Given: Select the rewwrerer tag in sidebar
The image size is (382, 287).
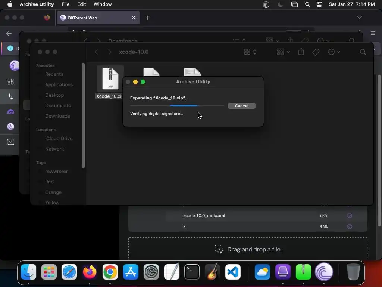Looking at the screenshot, I should point(56,171).
